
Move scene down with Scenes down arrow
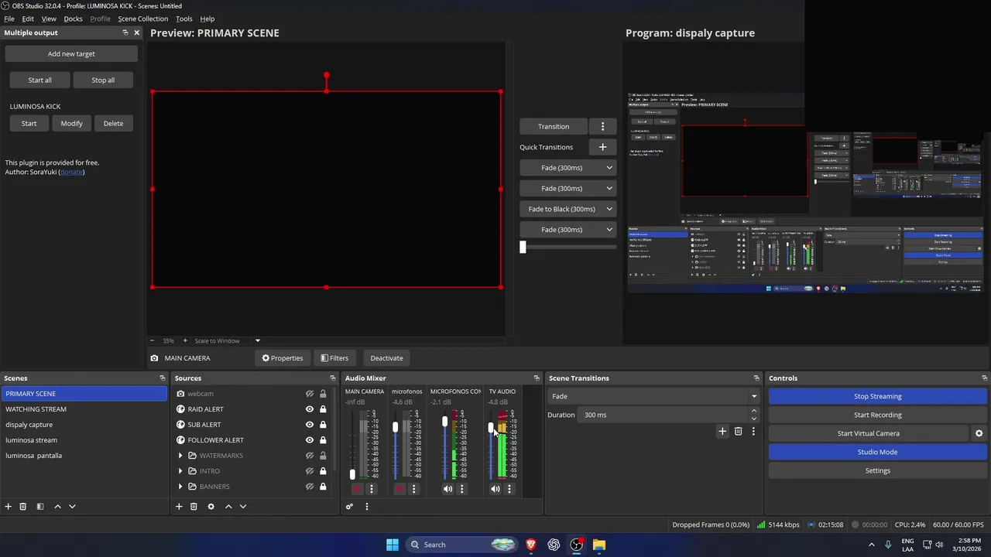[72, 507]
